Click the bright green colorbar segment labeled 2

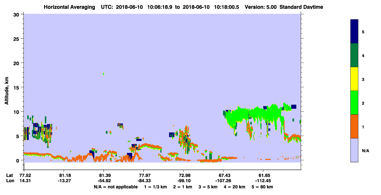[354, 103]
